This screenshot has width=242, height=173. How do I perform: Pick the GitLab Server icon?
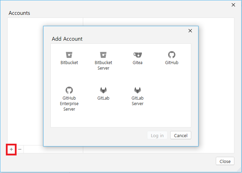tap(137, 90)
